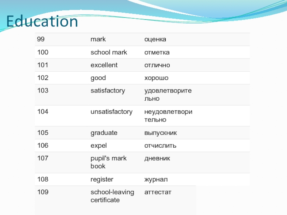Click the translation 'выпускник'

click(160, 133)
